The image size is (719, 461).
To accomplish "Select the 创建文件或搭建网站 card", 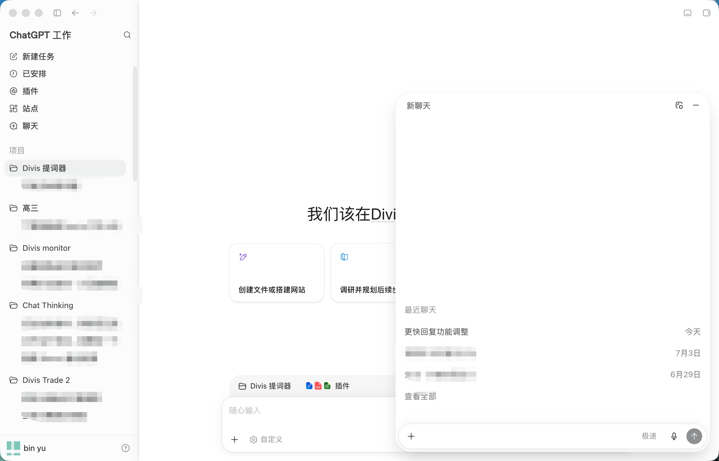I will click(x=277, y=273).
